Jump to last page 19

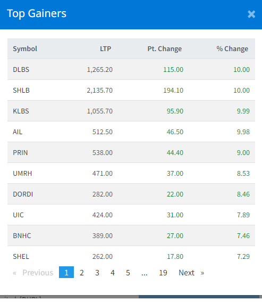(163, 273)
